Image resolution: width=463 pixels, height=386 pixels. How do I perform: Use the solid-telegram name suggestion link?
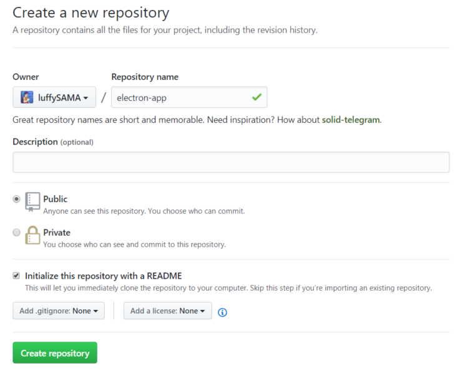(x=351, y=120)
